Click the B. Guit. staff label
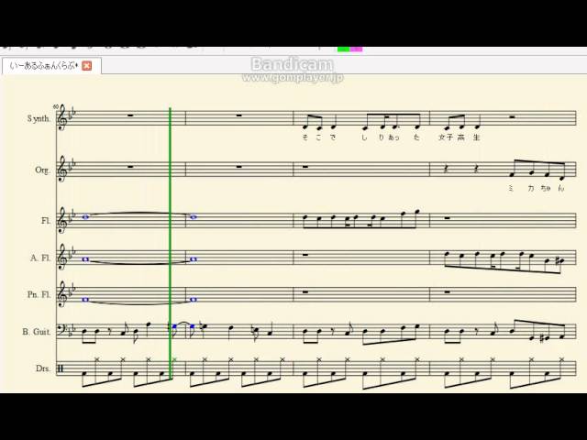 tap(36, 332)
